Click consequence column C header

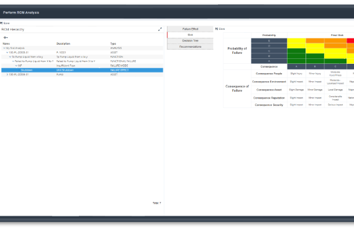pyautogui.click(x=335, y=67)
